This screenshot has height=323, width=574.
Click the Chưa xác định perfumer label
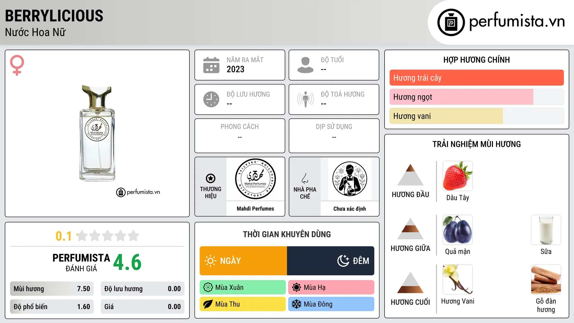(350, 209)
